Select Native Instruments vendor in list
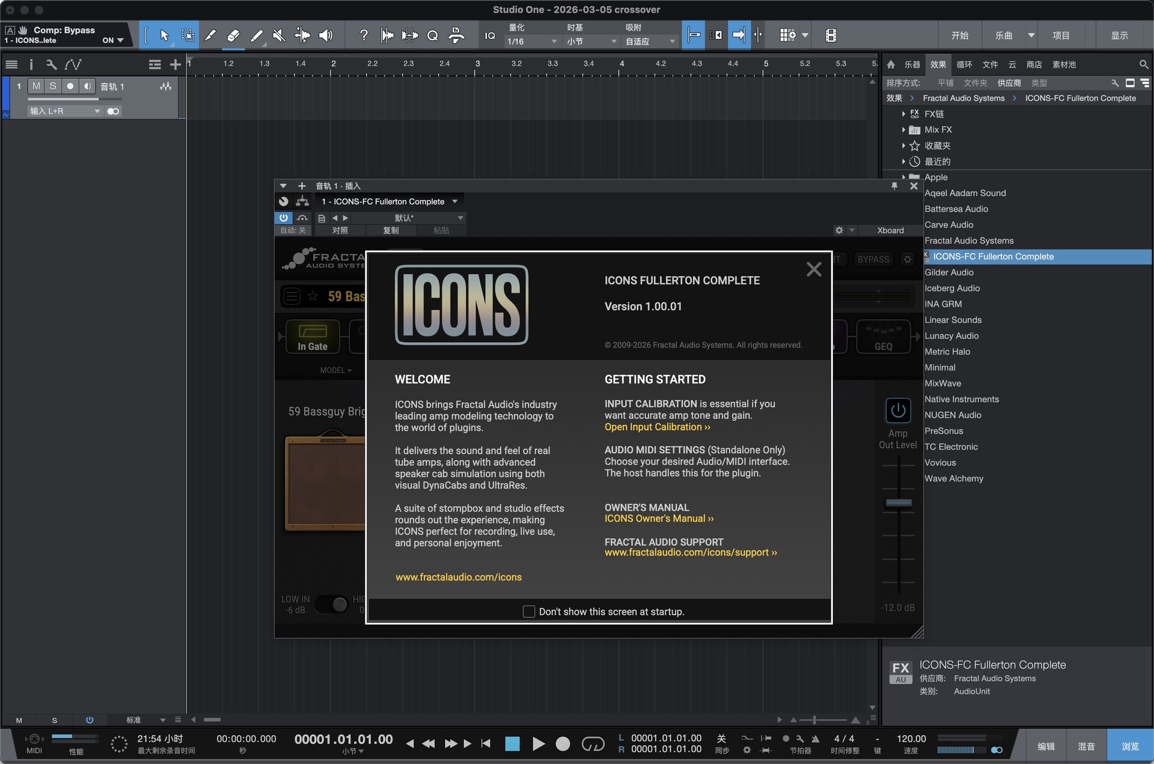Viewport: 1154px width, 764px height. [961, 399]
